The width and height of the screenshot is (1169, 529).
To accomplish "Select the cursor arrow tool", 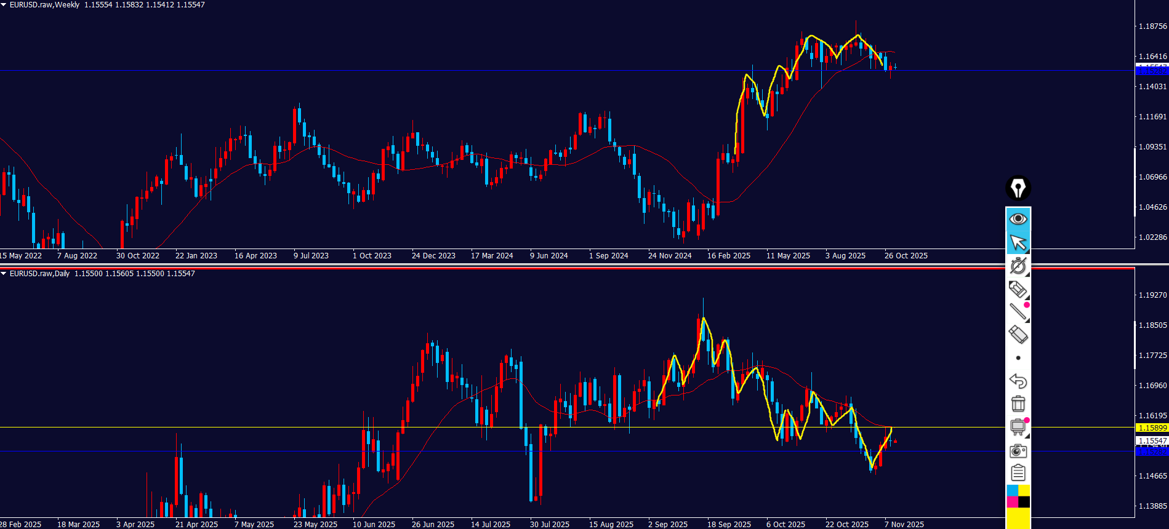I will click(1018, 243).
